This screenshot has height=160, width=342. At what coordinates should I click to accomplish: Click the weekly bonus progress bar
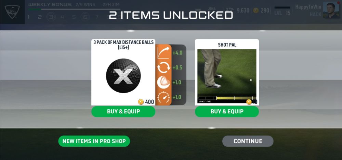[74, 9]
